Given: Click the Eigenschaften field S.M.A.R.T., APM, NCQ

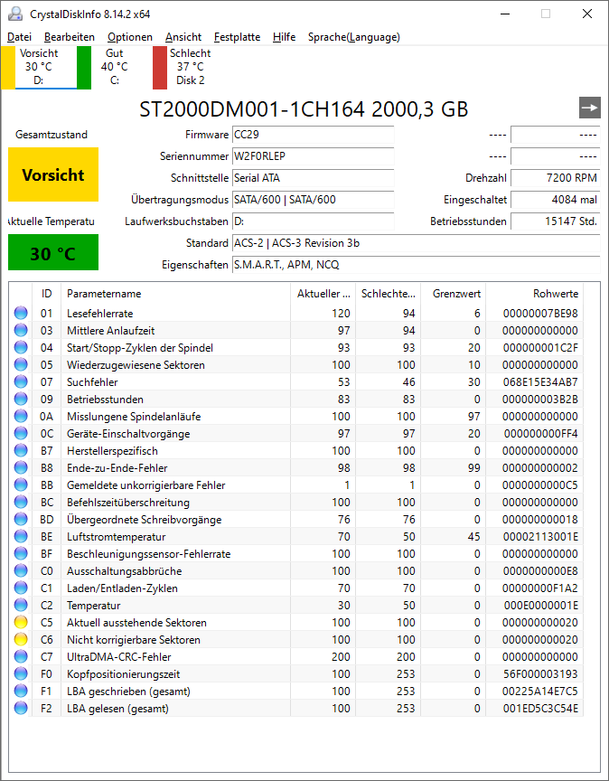Looking at the screenshot, I should [417, 265].
